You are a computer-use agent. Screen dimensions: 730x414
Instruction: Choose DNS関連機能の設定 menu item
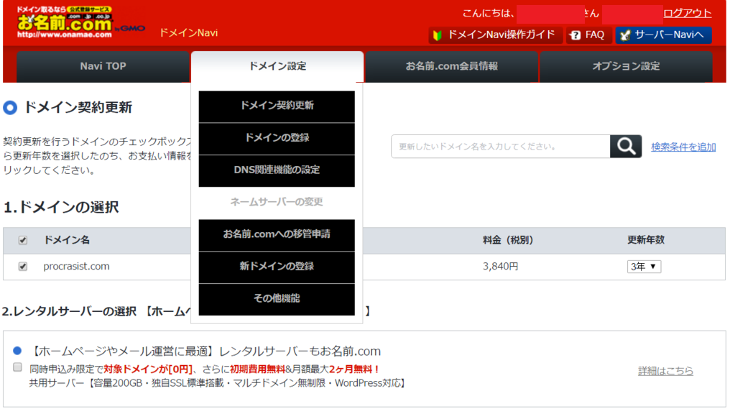[277, 170]
